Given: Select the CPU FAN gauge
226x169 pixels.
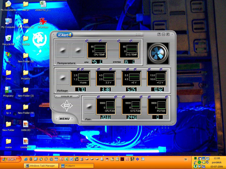Looking at the screenshot, I should tap(106, 106).
